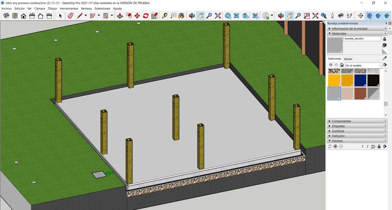Click the Add Scene plus button
Screen dimensions: 392x210
[x=335, y=146]
